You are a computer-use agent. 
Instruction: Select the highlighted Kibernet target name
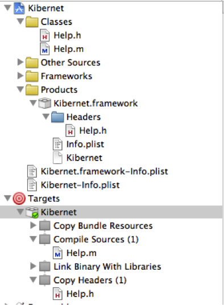(x=59, y=212)
